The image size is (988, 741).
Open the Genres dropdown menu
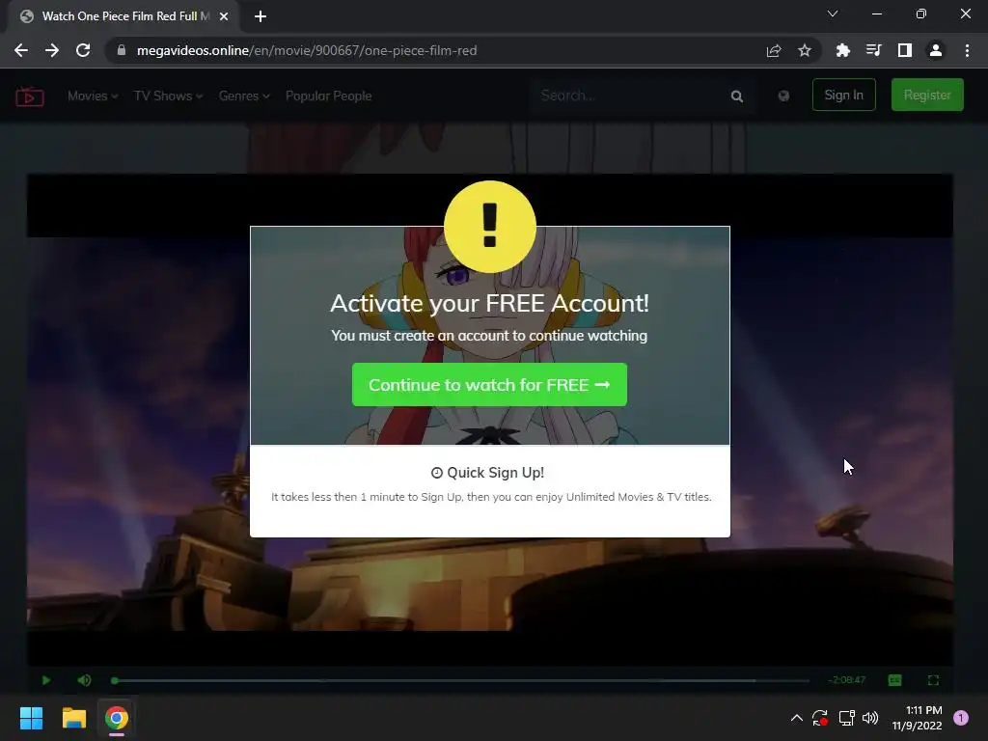(244, 96)
